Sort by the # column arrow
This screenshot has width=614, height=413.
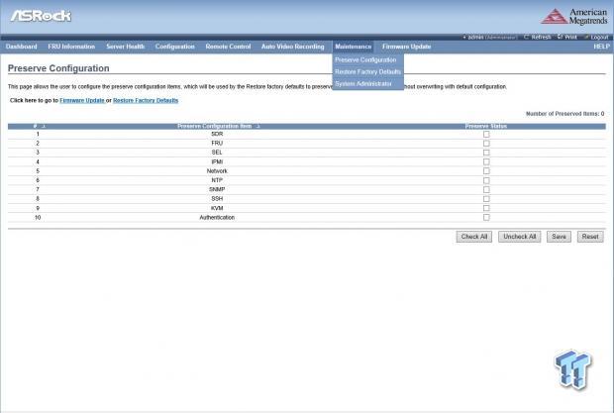click(x=44, y=126)
